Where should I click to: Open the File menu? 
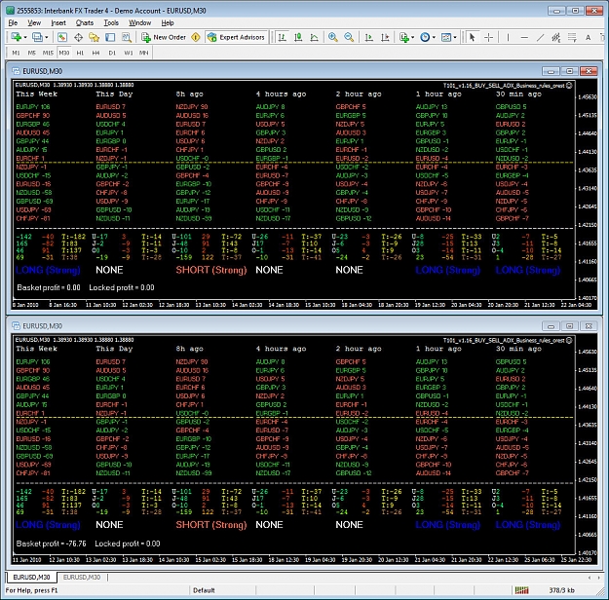pos(13,23)
